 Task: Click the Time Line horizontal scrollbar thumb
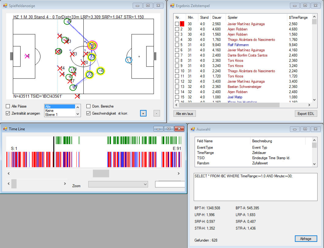click(x=101, y=174)
